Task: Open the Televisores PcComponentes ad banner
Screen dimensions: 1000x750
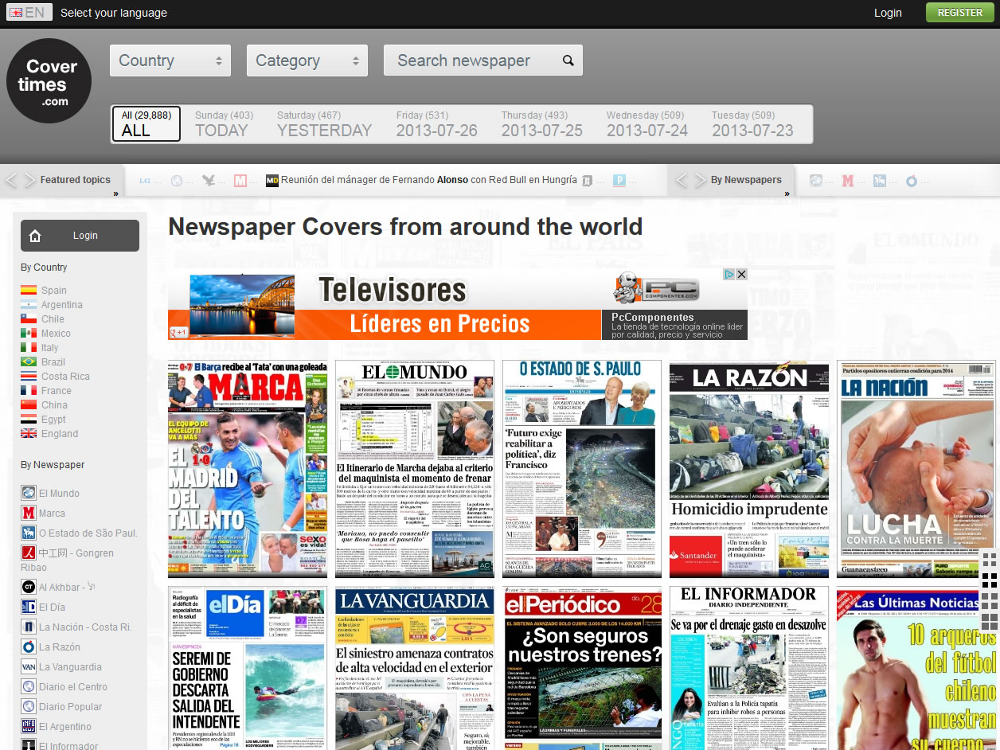Action: [458, 304]
